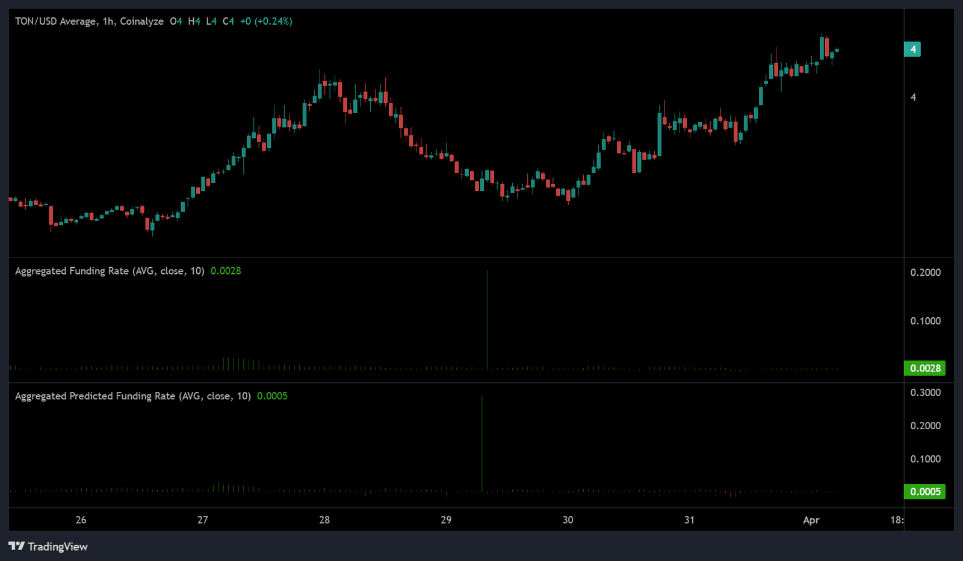The height and width of the screenshot is (561, 963).
Task: Click the 28 date label on the time axis
Action: pyautogui.click(x=324, y=520)
